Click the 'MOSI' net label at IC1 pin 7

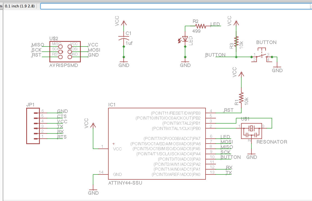tap(227, 142)
